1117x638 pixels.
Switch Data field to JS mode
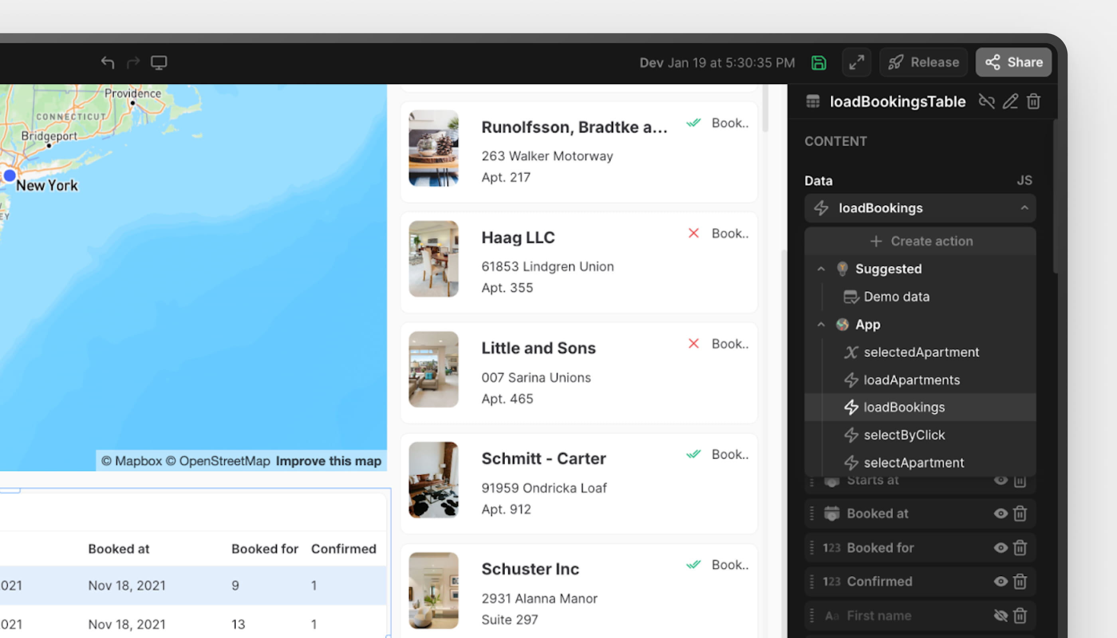(x=1024, y=180)
